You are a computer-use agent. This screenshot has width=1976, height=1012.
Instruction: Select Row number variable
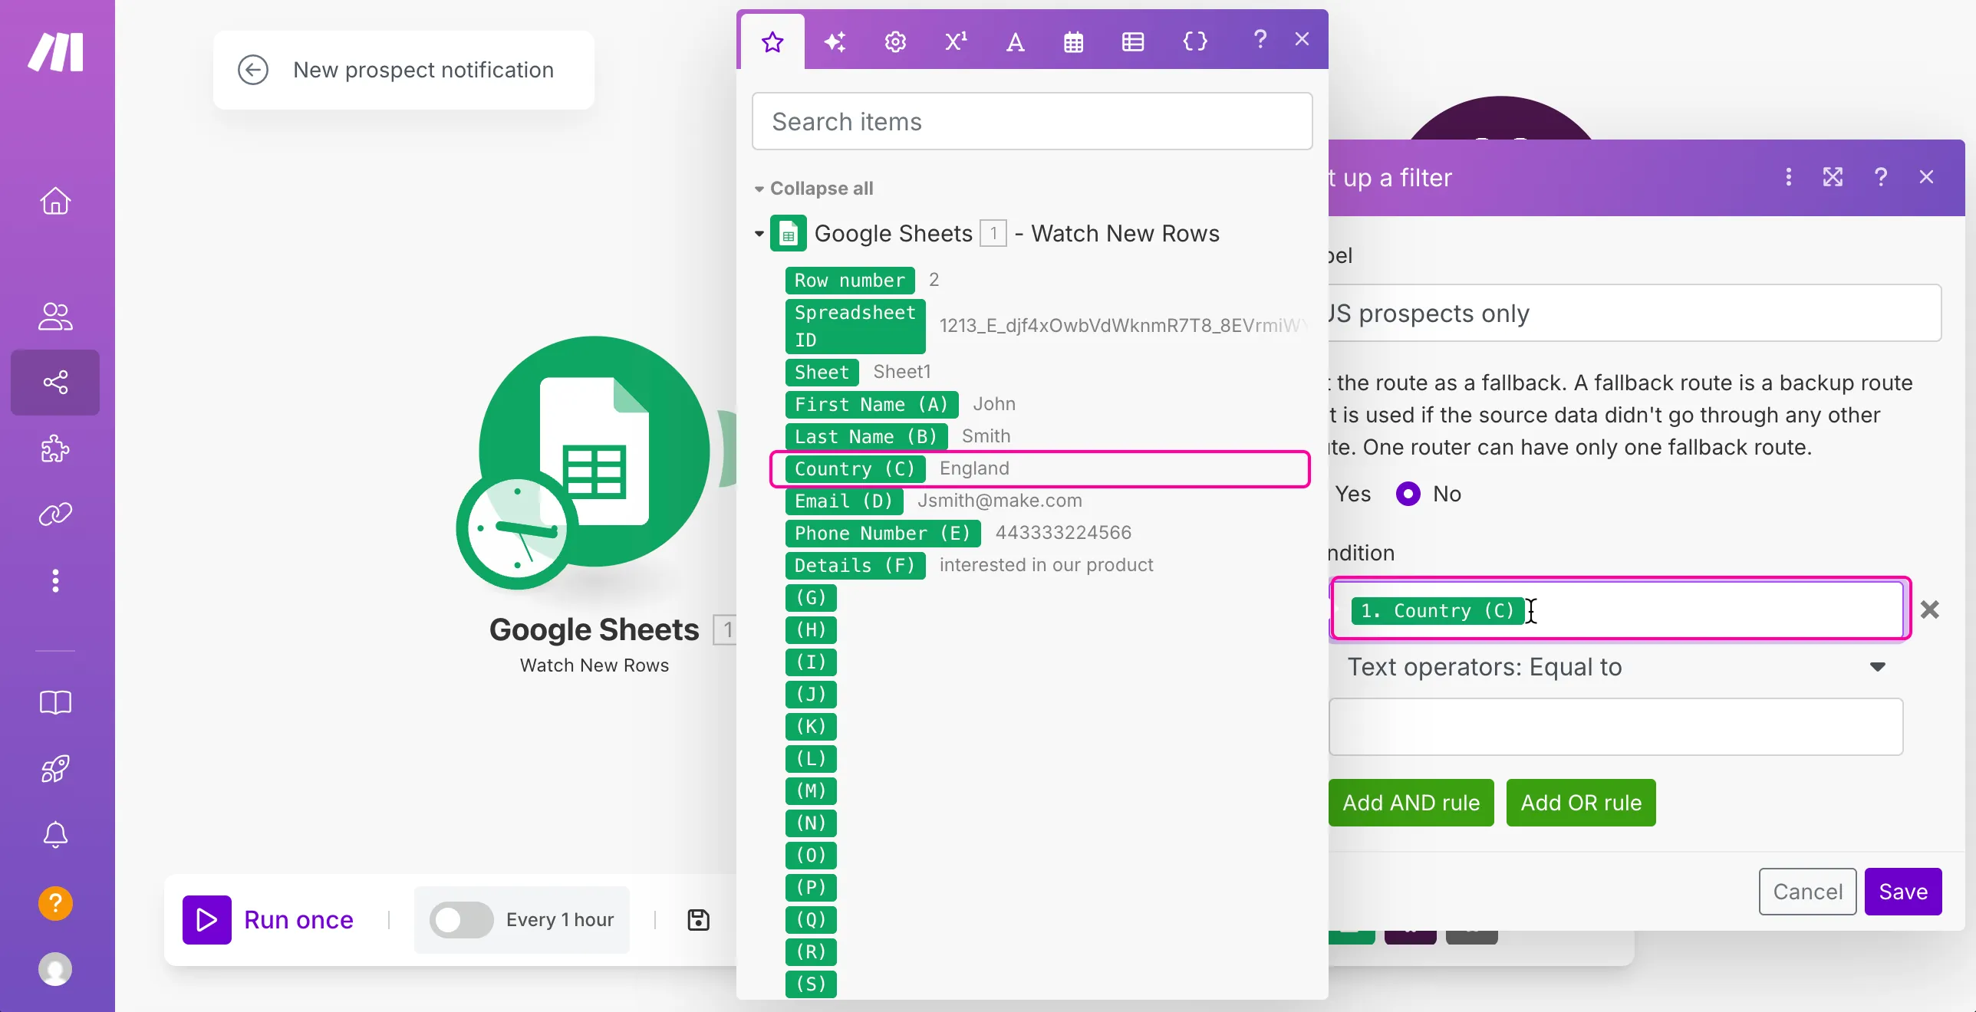click(850, 280)
